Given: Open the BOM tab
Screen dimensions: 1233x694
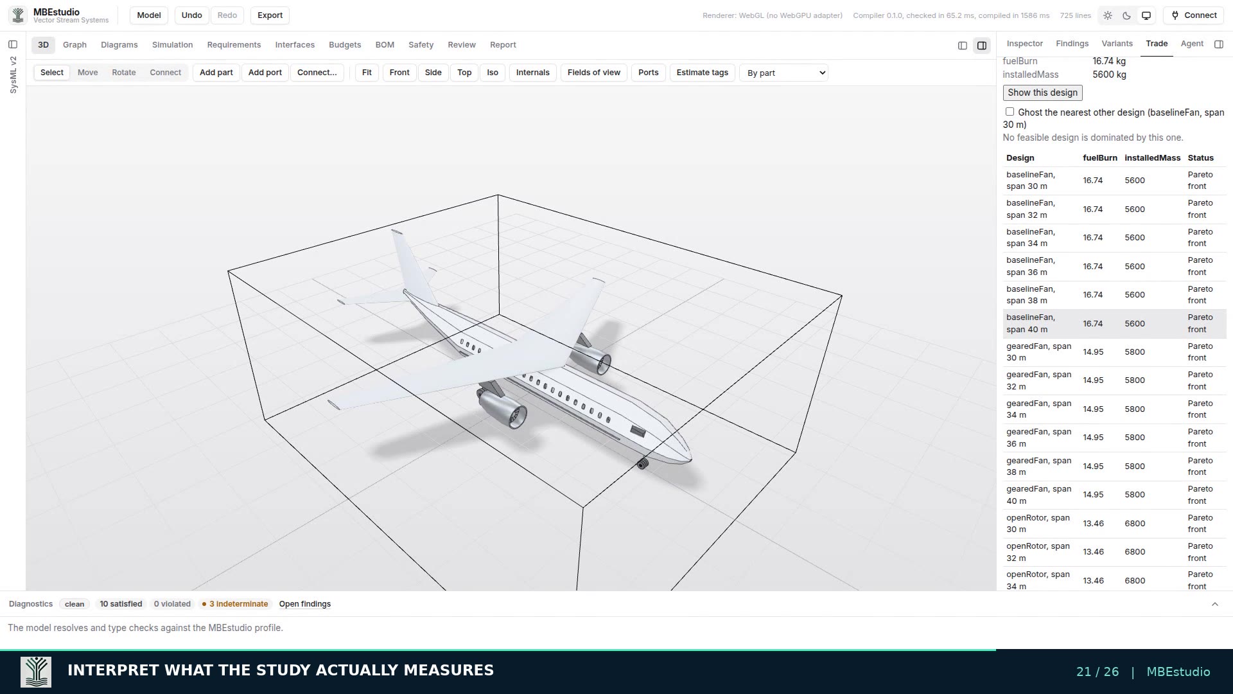Looking at the screenshot, I should click(385, 45).
